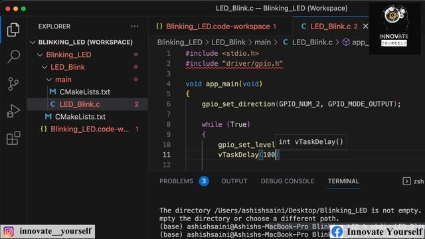The height and width of the screenshot is (239, 425).
Task: Click the '#include <stdio.h>' line
Action: (222, 53)
